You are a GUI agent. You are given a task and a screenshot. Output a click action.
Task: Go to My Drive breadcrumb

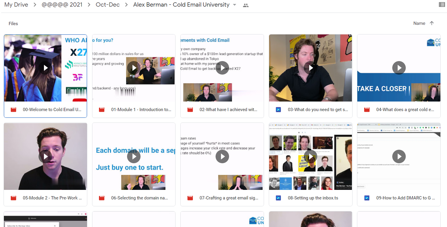click(16, 5)
